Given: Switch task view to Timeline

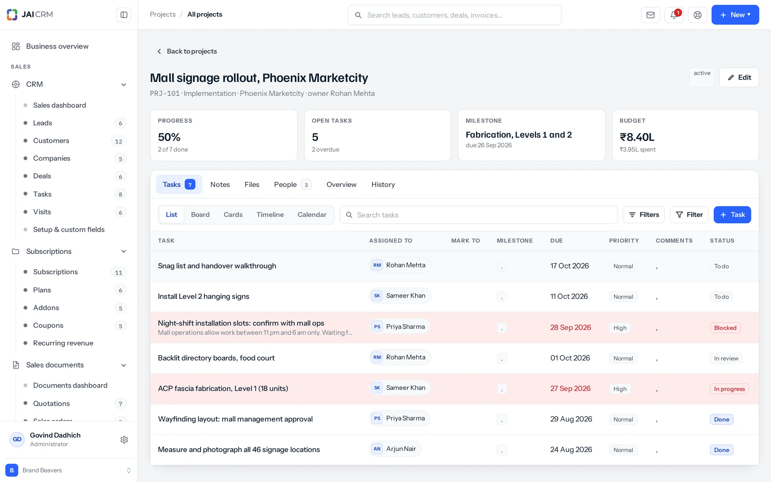Looking at the screenshot, I should coord(270,215).
